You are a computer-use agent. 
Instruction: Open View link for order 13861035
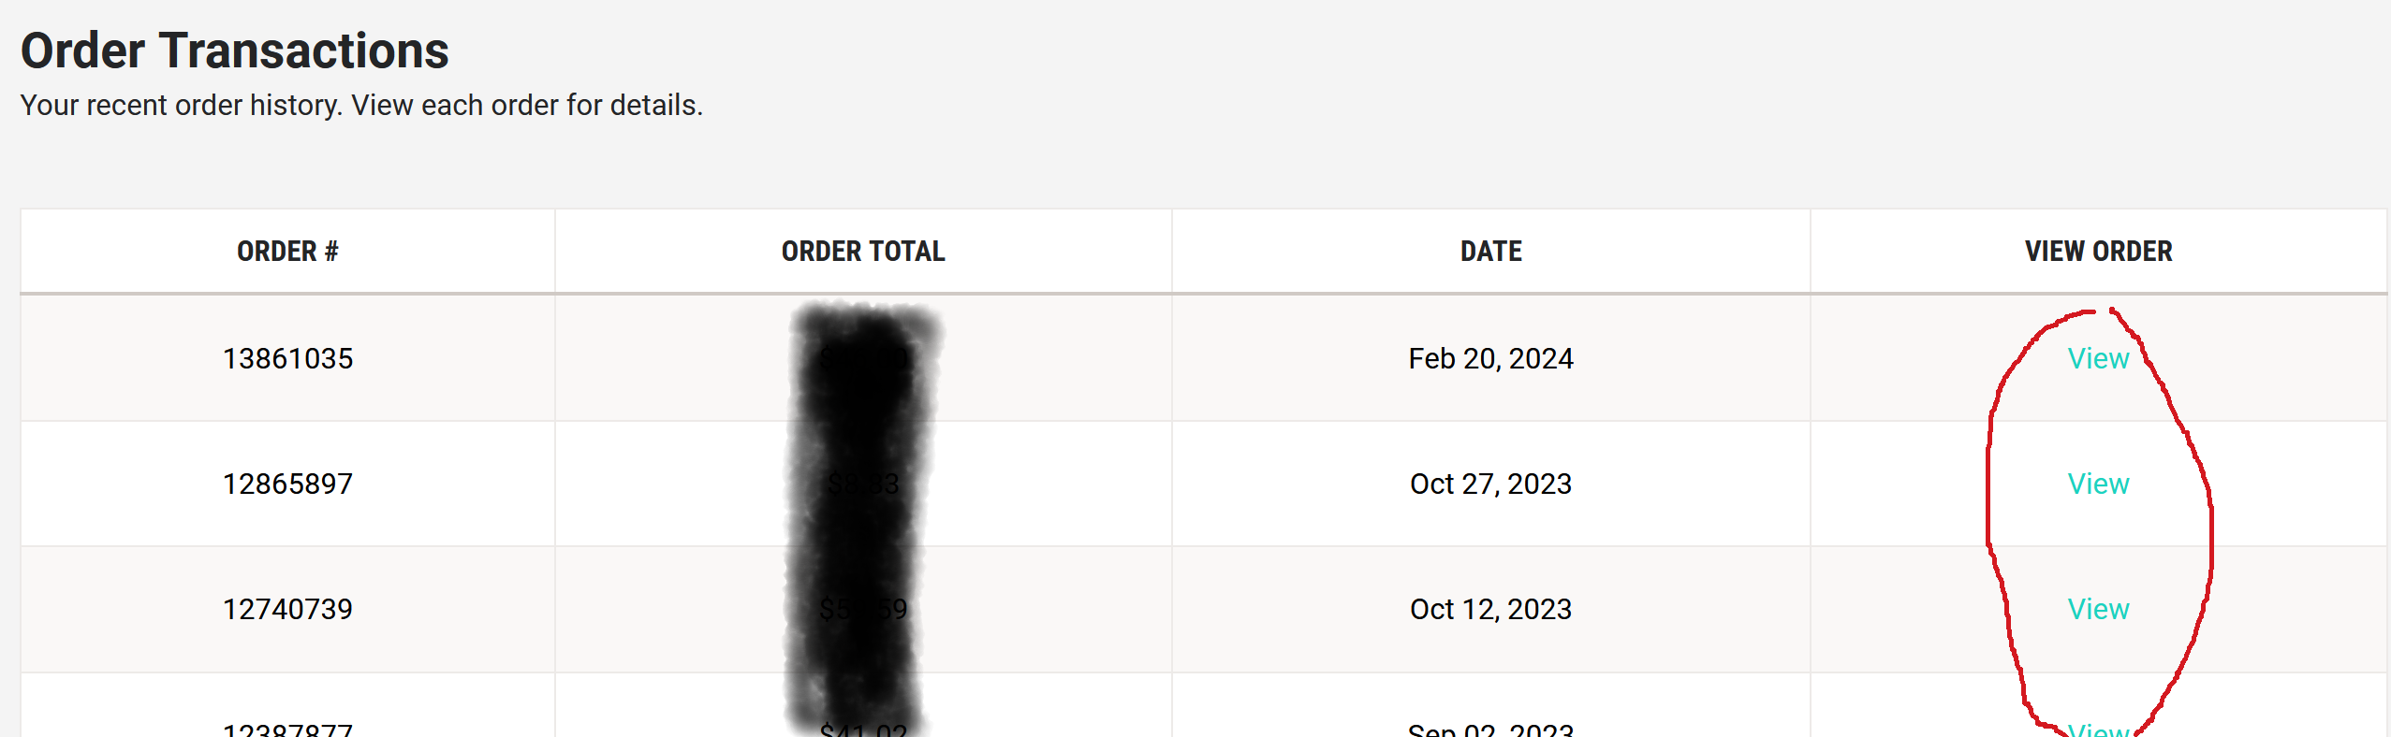coord(2098,358)
